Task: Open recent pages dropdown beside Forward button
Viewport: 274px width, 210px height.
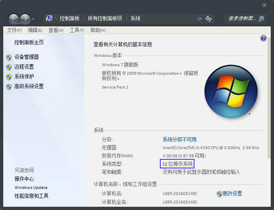Action: 33,19
